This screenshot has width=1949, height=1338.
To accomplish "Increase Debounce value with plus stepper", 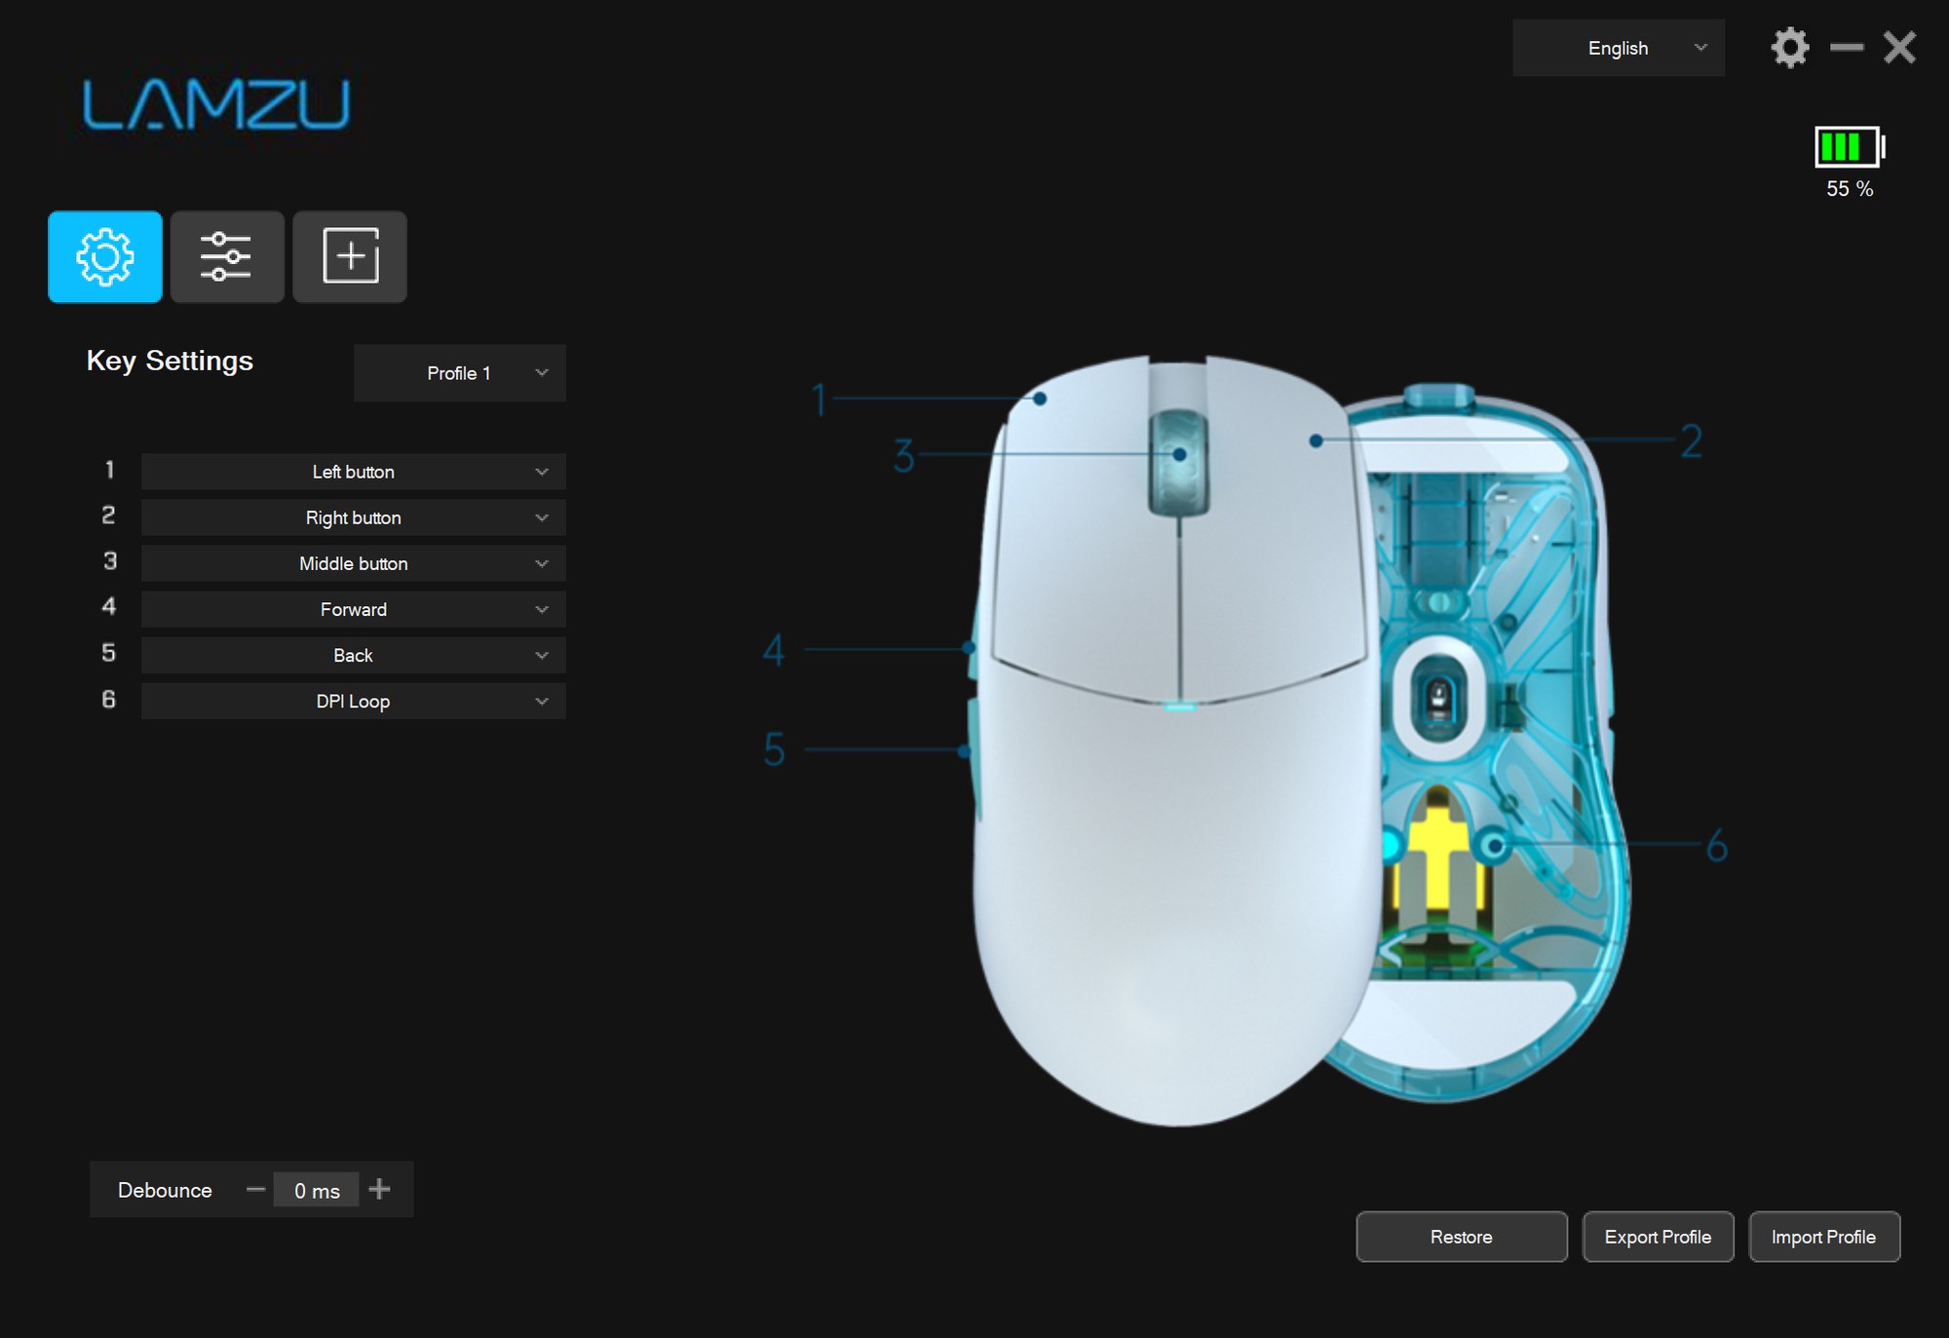I will 379,1190.
